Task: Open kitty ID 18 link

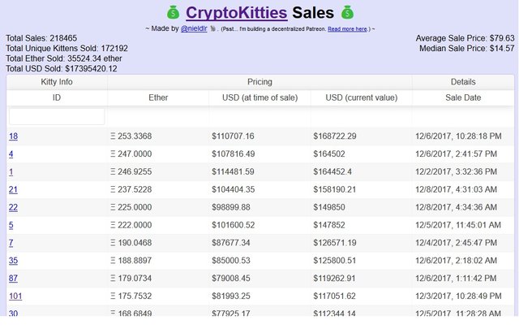Action: pos(13,136)
